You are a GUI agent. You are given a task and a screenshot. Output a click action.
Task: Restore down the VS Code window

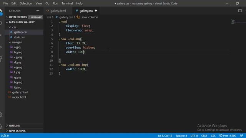238,3
